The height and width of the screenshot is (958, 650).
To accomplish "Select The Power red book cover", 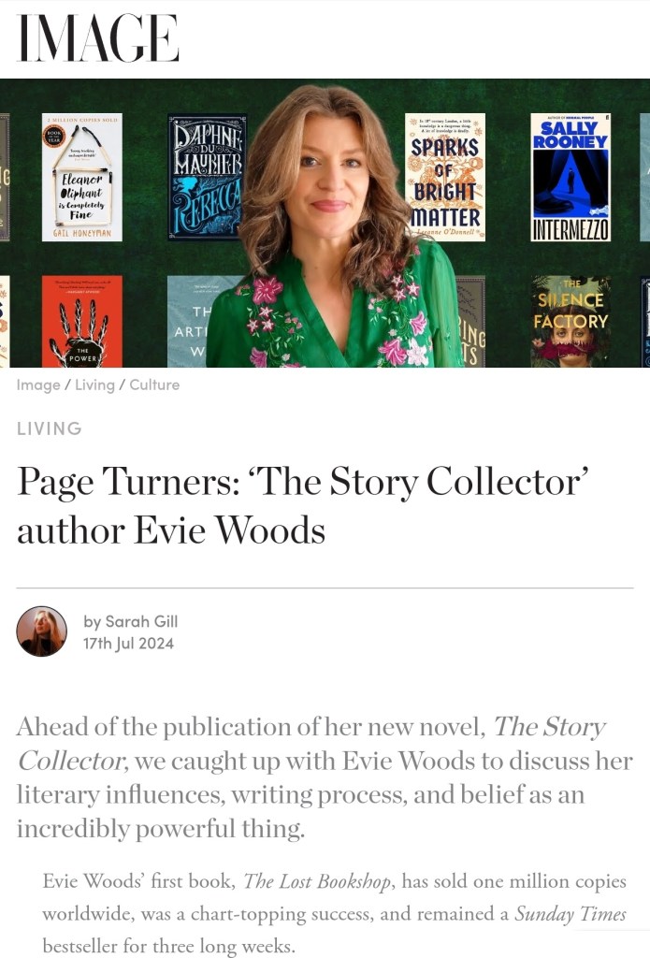I will coord(82,322).
